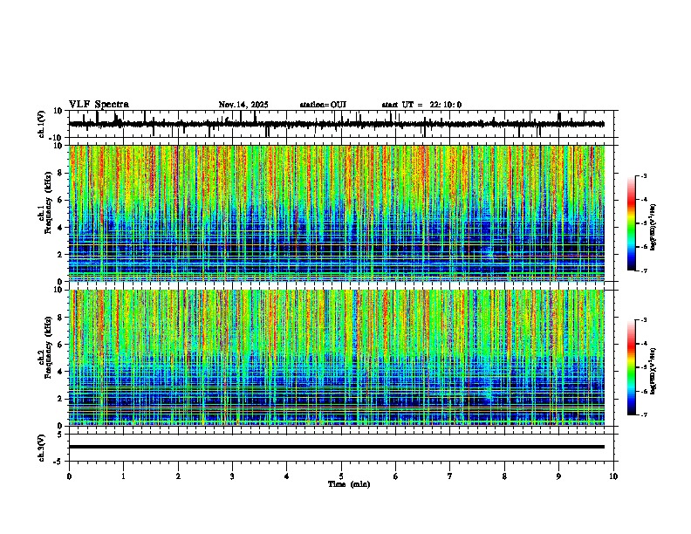Click the "-7" label on ch.2 color bar

coord(644,415)
